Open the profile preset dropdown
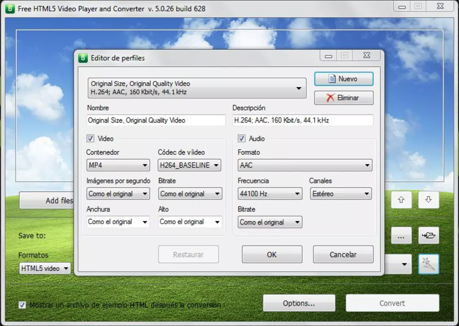 (x=197, y=88)
